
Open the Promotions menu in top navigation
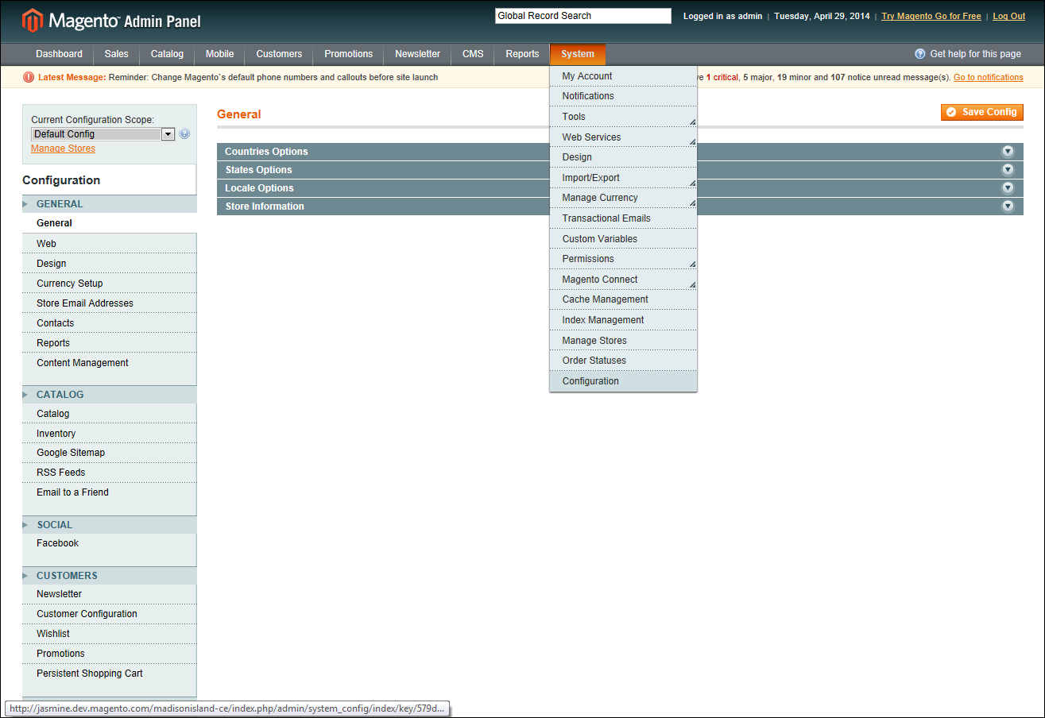click(x=348, y=54)
